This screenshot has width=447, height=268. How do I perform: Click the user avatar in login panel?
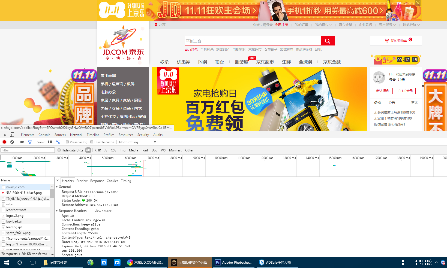(379, 77)
